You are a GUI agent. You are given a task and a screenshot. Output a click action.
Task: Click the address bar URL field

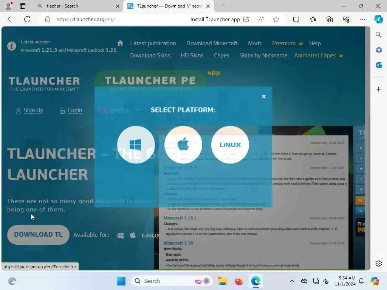tap(85, 19)
